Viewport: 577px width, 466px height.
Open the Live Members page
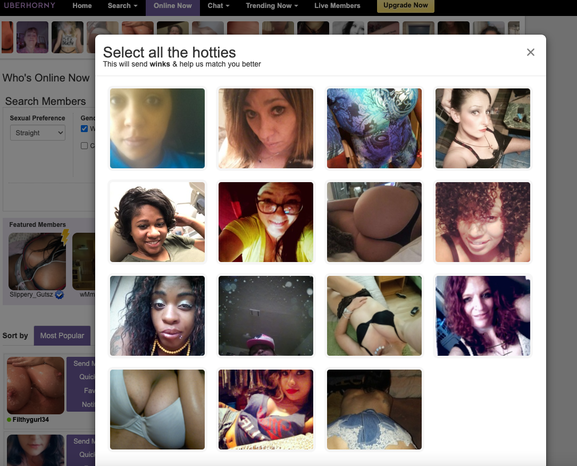(x=337, y=6)
